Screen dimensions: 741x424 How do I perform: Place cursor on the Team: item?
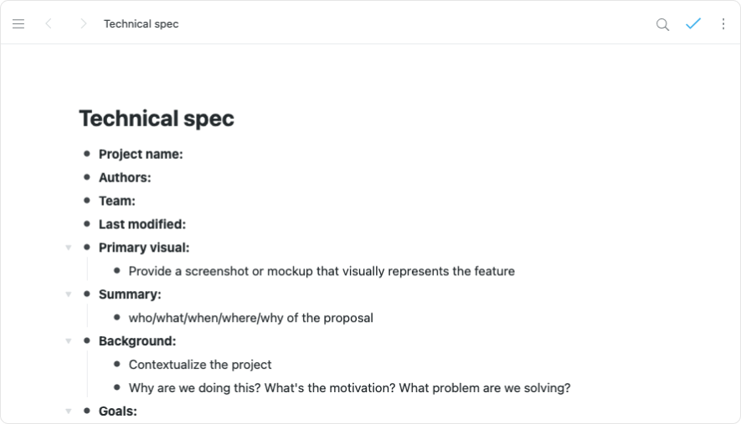tap(117, 201)
